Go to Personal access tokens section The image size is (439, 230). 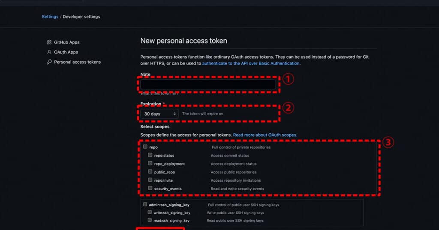point(77,62)
